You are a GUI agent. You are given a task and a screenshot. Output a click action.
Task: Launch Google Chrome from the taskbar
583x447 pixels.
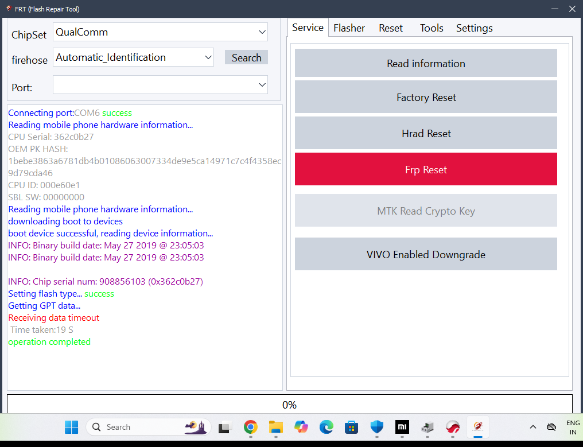coord(251,427)
